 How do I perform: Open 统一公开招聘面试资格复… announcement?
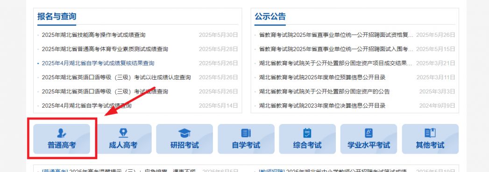336,35
